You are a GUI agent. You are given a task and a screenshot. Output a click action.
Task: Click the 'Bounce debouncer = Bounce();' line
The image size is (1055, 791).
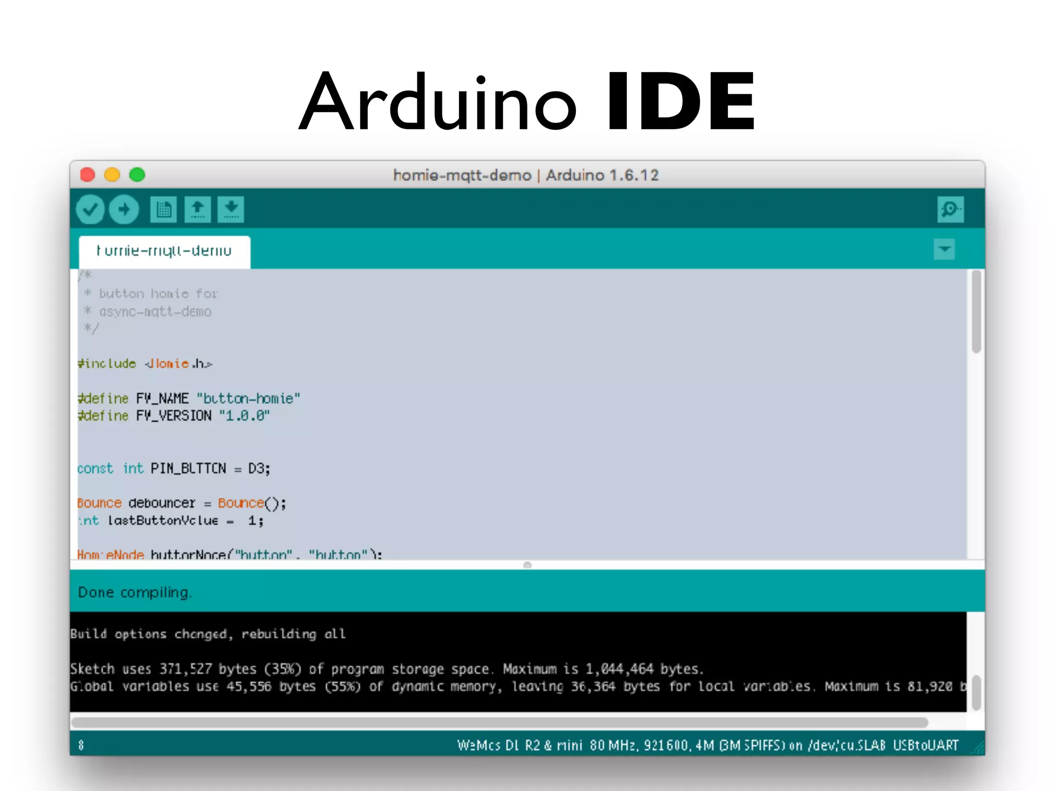(x=181, y=503)
